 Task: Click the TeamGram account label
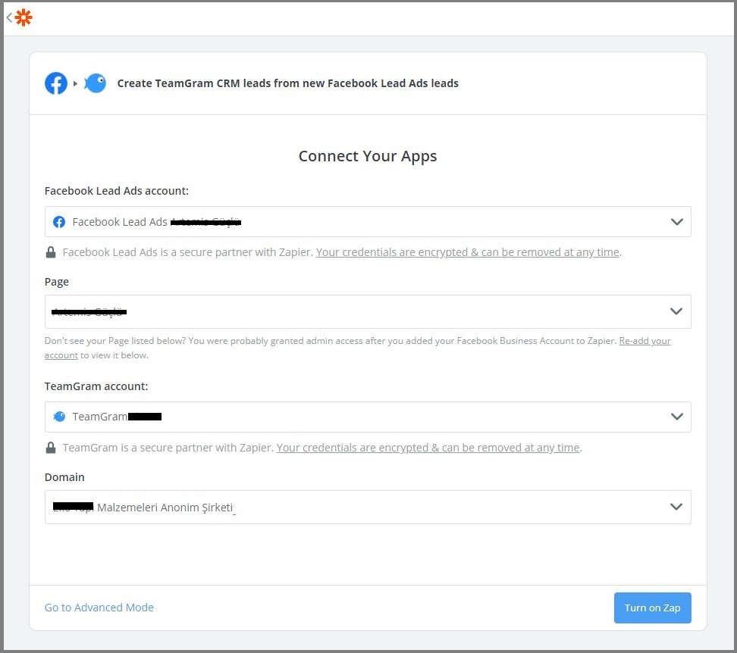tap(96, 386)
